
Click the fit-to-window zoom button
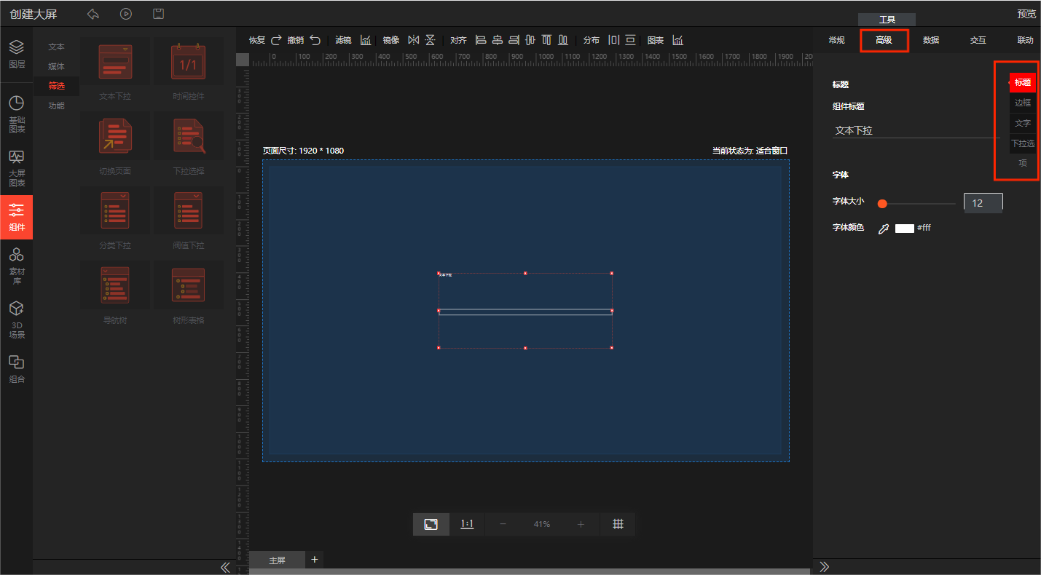point(431,524)
